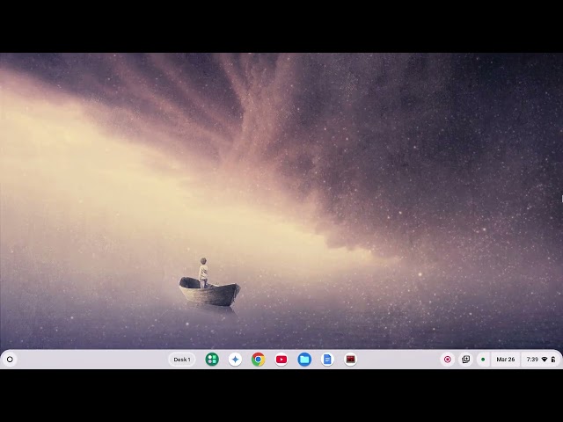Click the red screen recording indicator

click(448, 360)
